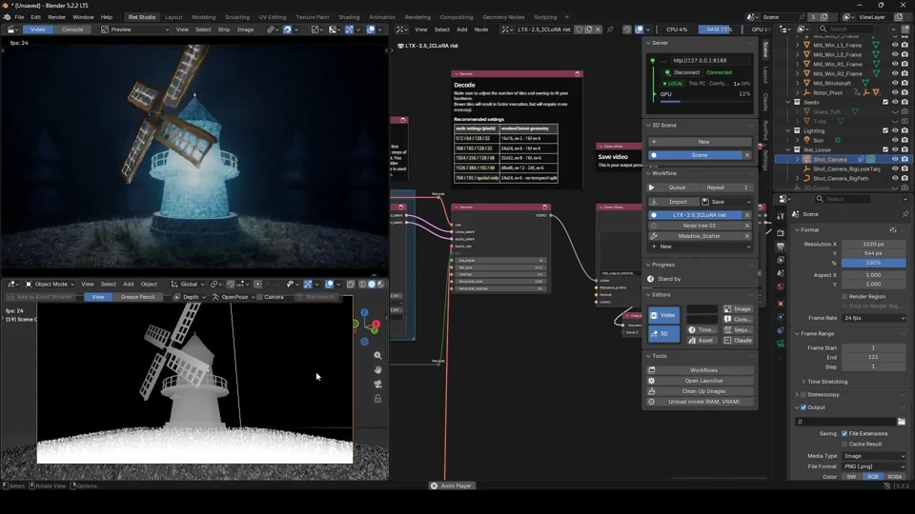This screenshot has height=514, width=915.
Task: Select the RGBA color mode button
Action: coord(895,477)
